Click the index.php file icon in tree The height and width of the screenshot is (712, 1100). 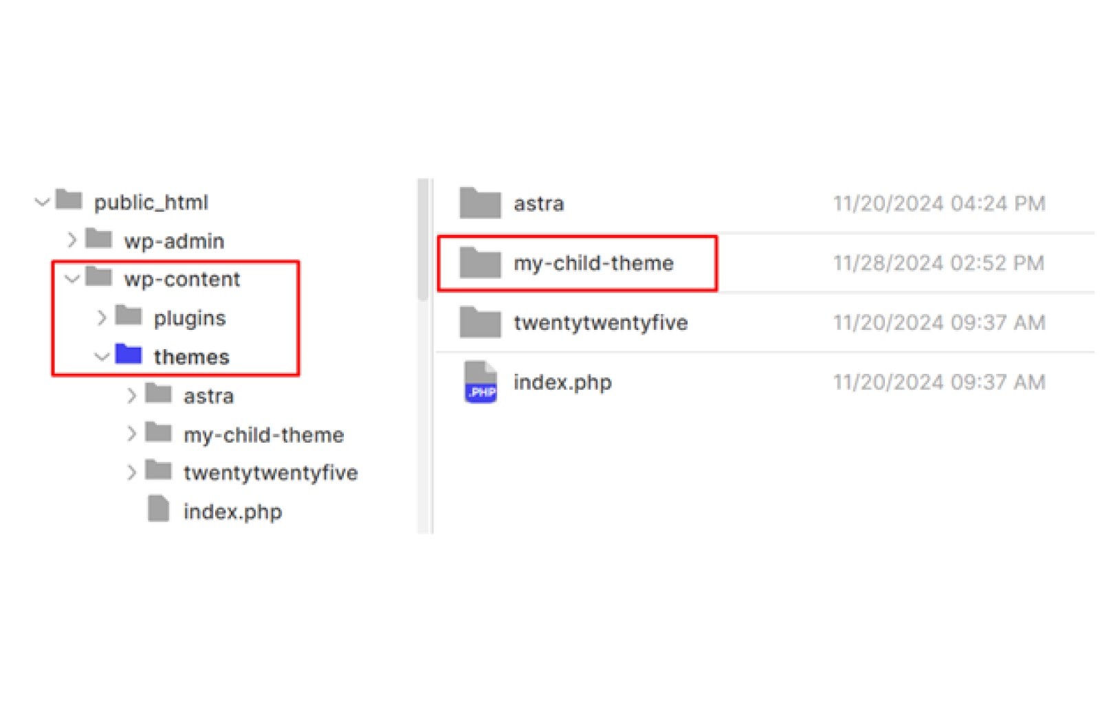tap(159, 509)
